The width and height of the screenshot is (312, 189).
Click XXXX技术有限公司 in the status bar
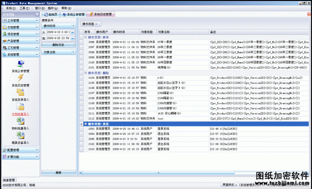[14, 185]
